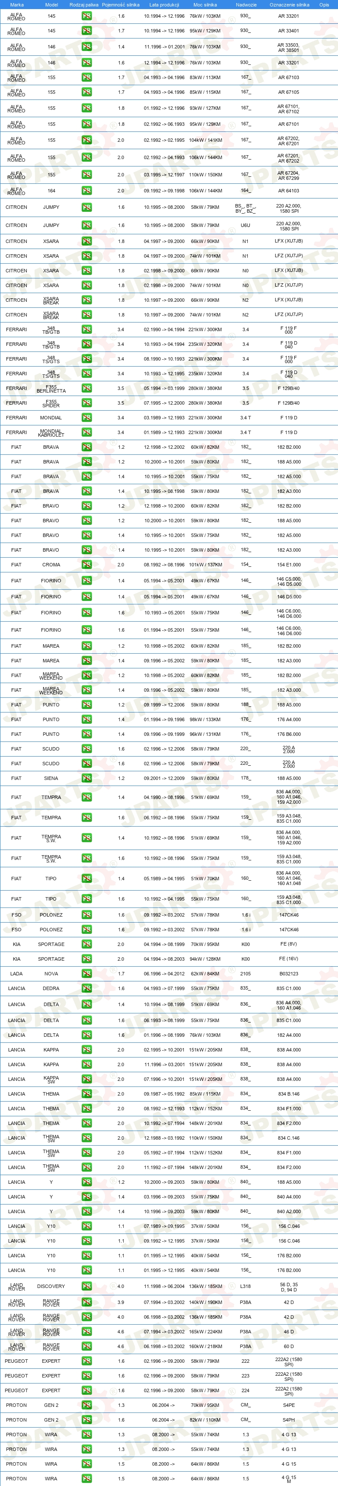Screen dimensions: 338x1486
Task: Select production years 09.2001 -> 12.2009
Action: (x=164, y=778)
